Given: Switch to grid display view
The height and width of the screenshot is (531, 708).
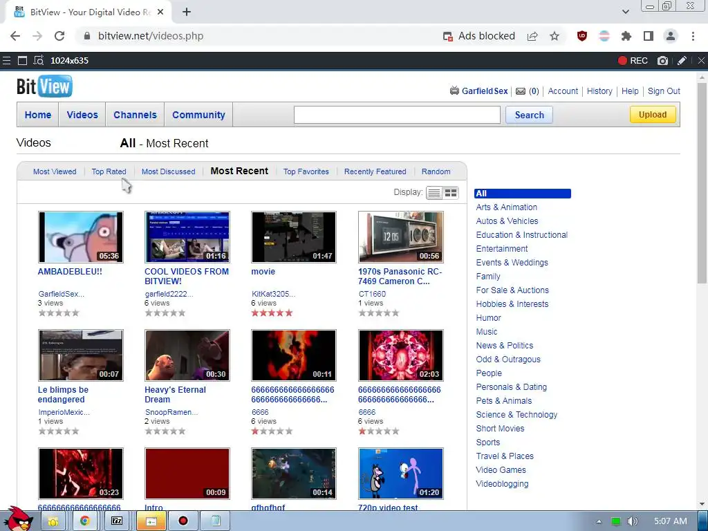Looking at the screenshot, I should coord(451,193).
